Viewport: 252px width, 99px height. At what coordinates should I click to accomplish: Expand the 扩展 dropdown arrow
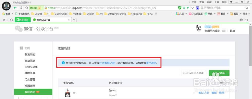[186, 14]
